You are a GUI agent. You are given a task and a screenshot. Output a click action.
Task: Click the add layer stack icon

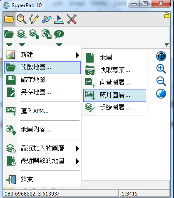[x=22, y=34]
